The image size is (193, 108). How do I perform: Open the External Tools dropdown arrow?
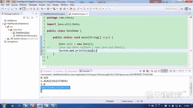click(57, 9)
